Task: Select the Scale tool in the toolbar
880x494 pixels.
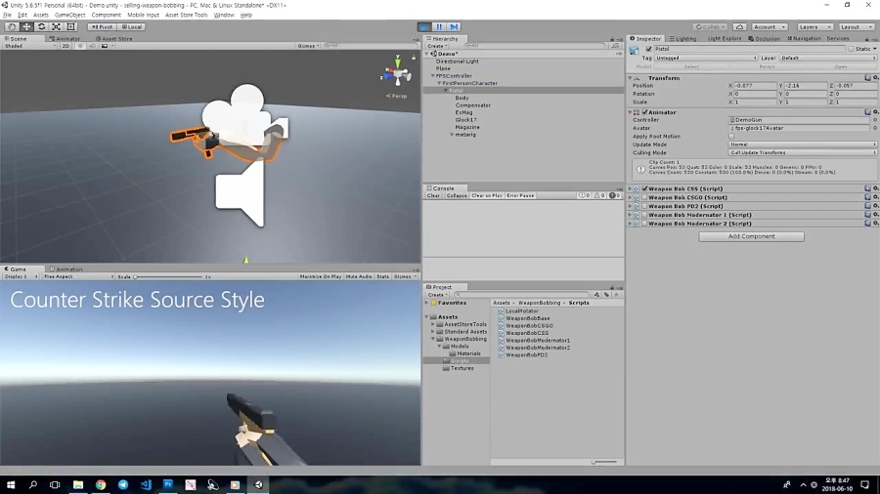Action: [56, 26]
